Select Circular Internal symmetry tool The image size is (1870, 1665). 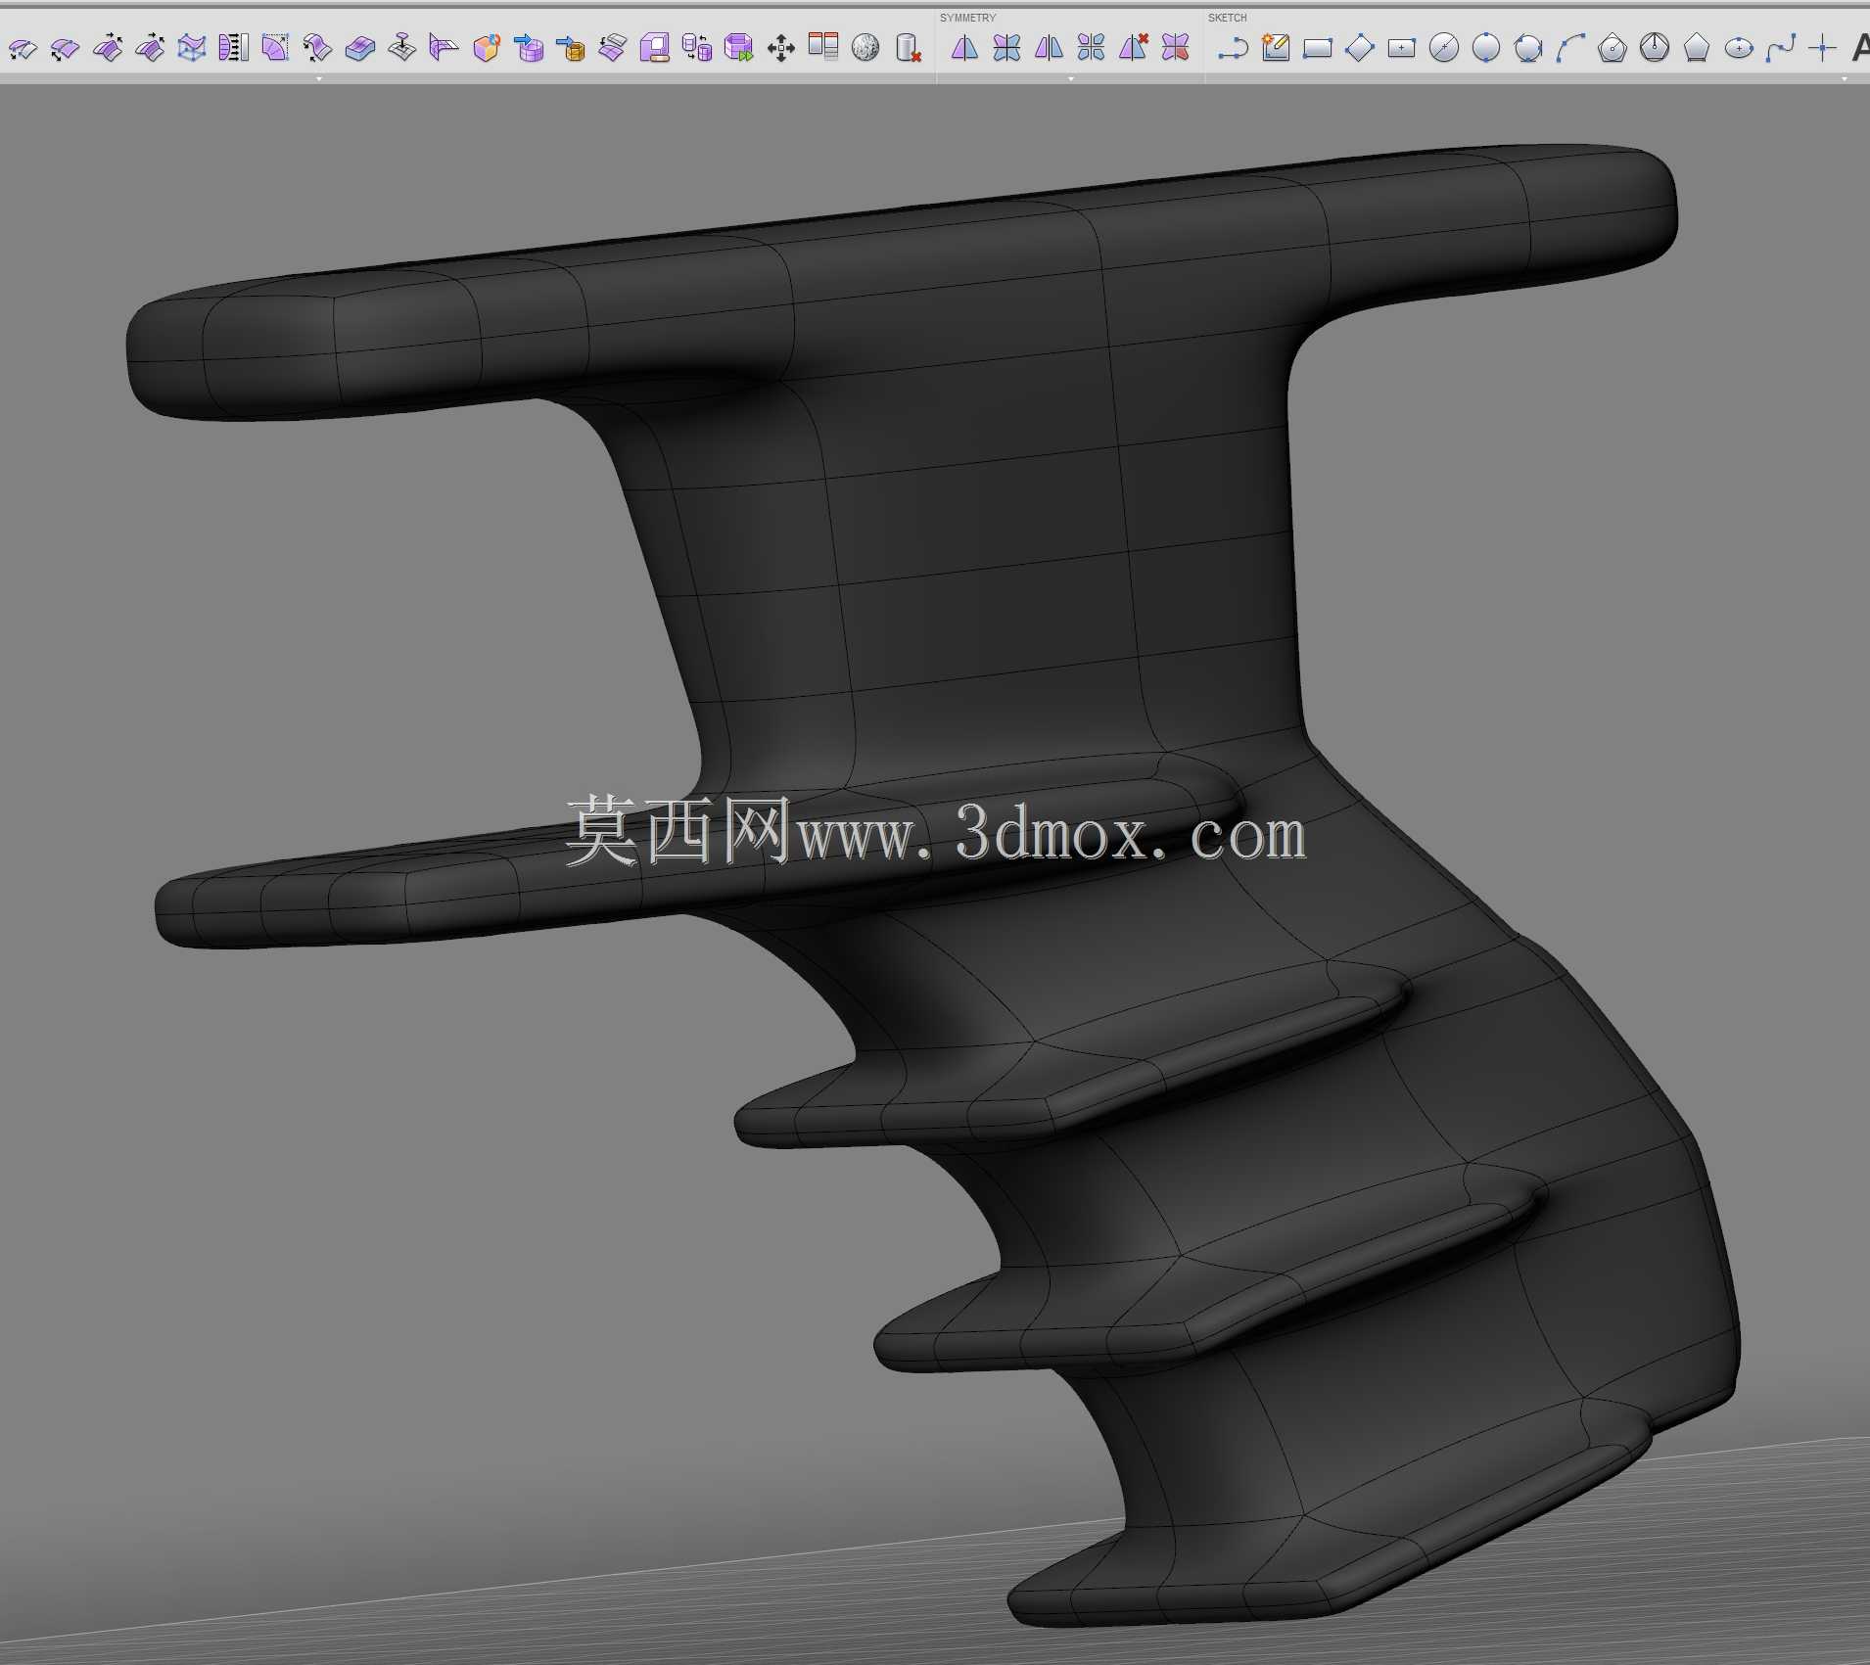1006,47
